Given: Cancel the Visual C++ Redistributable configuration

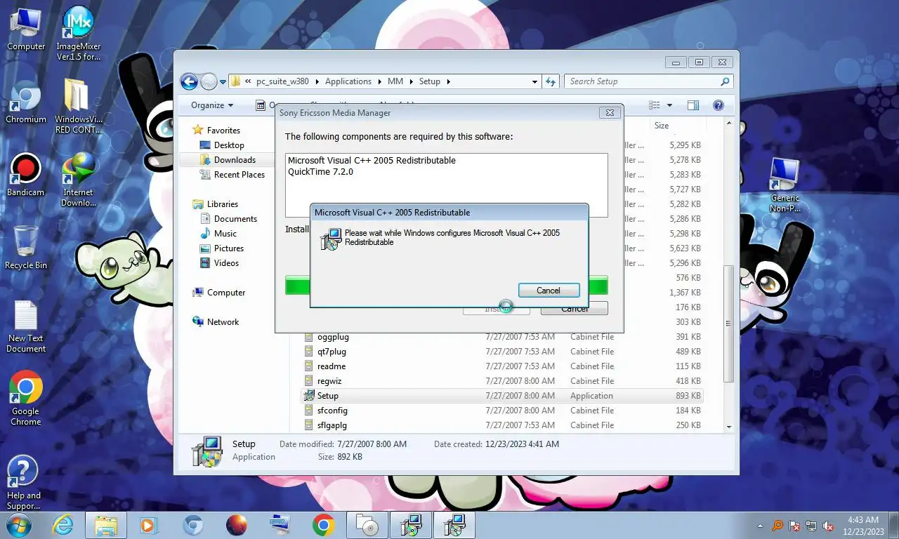Looking at the screenshot, I should tap(549, 291).
